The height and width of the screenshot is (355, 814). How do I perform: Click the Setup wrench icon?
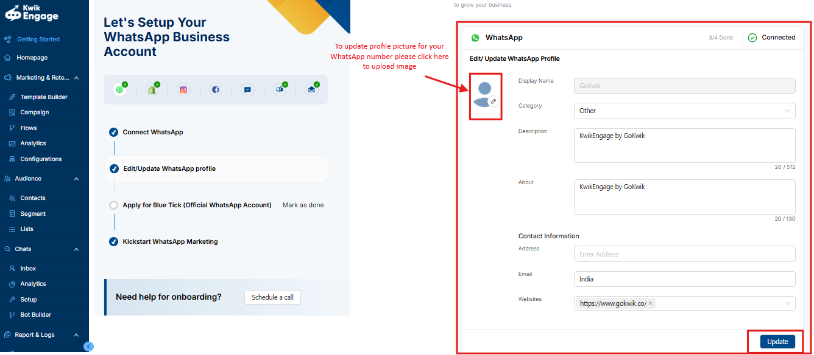pos(13,300)
